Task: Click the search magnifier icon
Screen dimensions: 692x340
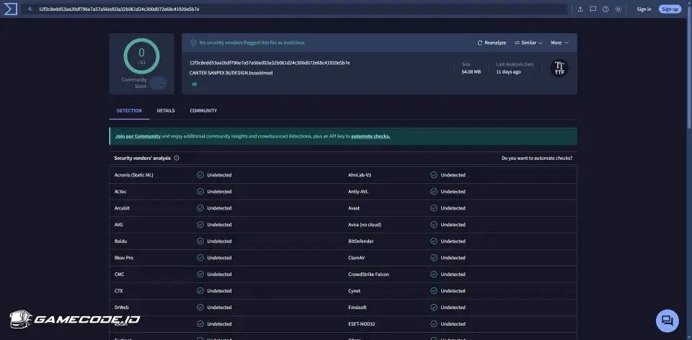Action: (x=30, y=9)
